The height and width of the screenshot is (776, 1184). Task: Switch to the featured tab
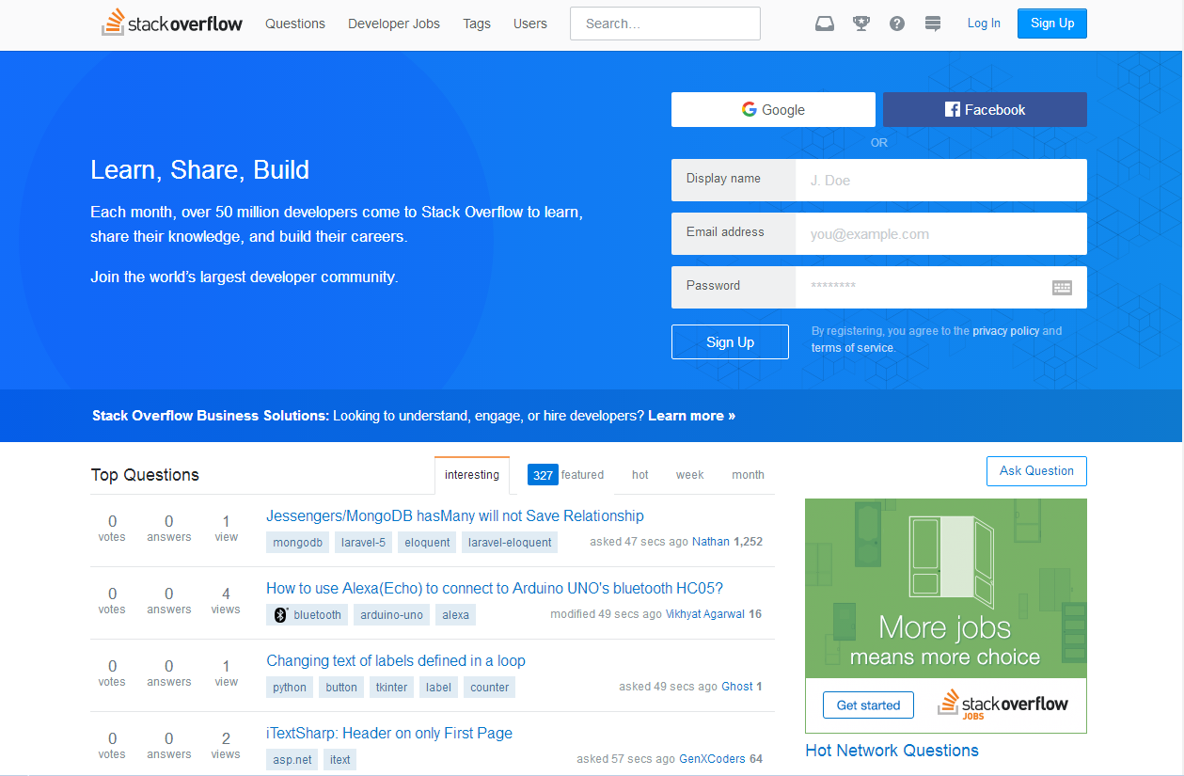tap(566, 475)
